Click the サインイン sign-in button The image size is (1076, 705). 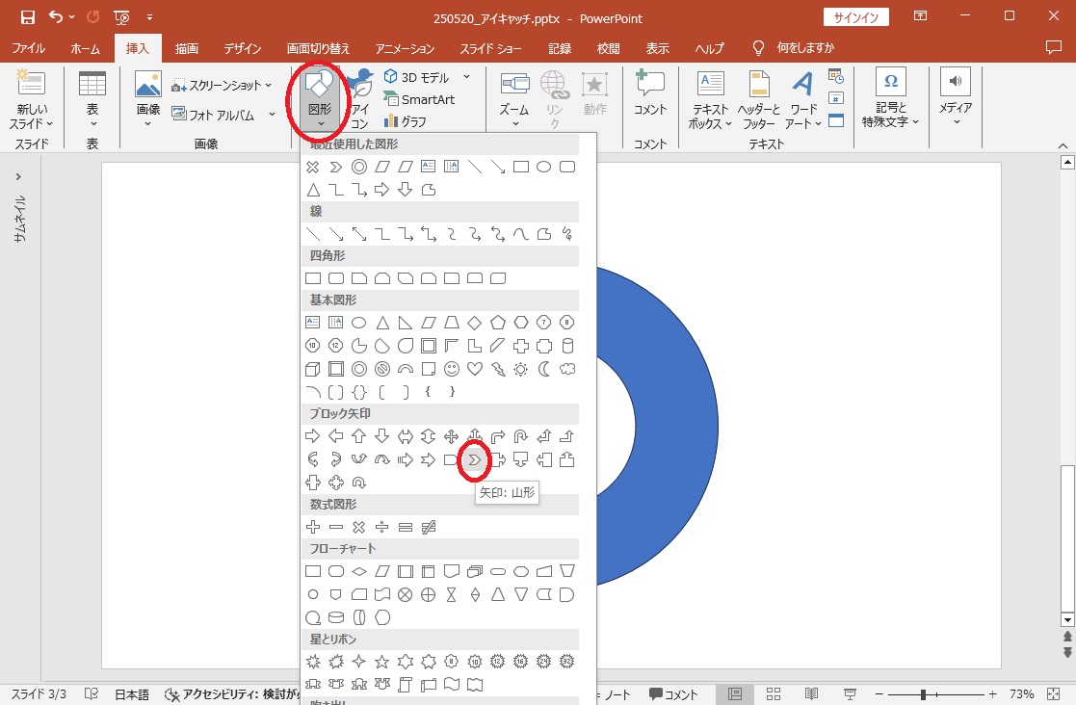856,17
